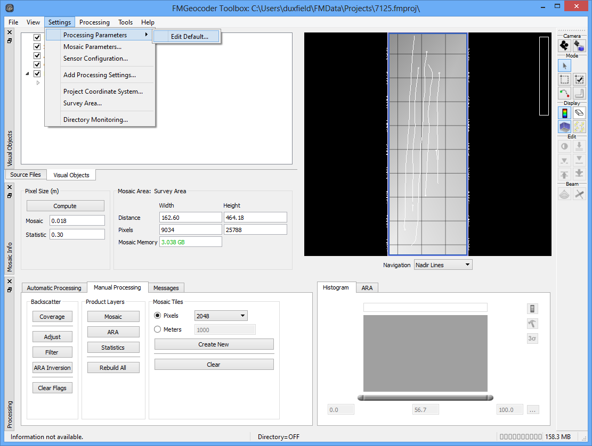Uncheck the topmost visual object checkbox
This screenshot has width=592, height=446.
(37, 38)
